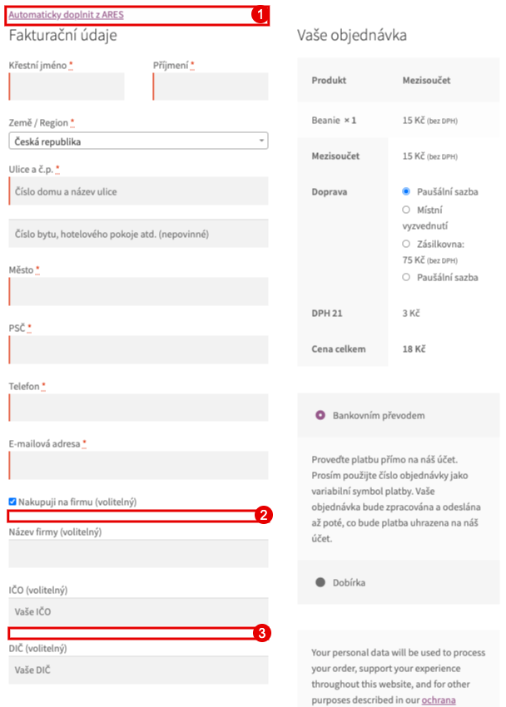
Task: Focus the Město input field
Action: tap(138, 292)
